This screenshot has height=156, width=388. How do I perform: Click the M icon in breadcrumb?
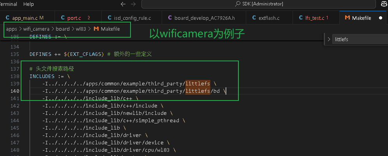click(x=96, y=29)
